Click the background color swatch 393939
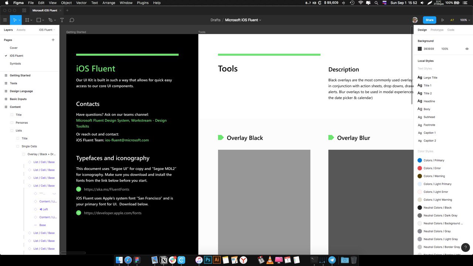 420,49
